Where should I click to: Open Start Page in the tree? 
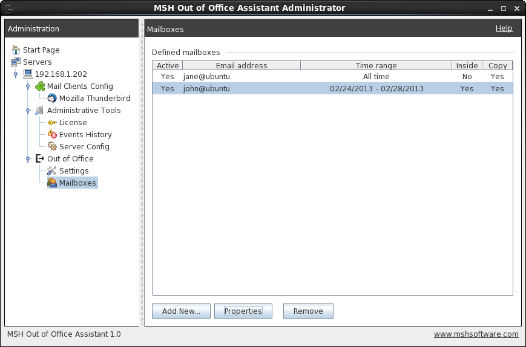tap(41, 50)
